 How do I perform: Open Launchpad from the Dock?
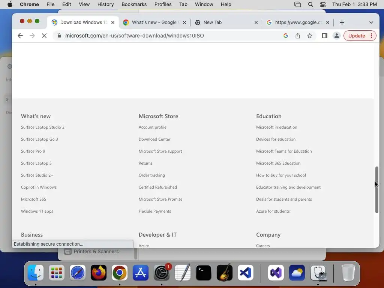tap(57, 273)
